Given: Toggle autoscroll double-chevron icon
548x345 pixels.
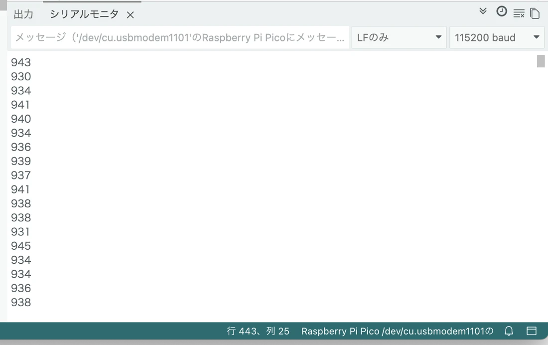Looking at the screenshot, I should [483, 11].
